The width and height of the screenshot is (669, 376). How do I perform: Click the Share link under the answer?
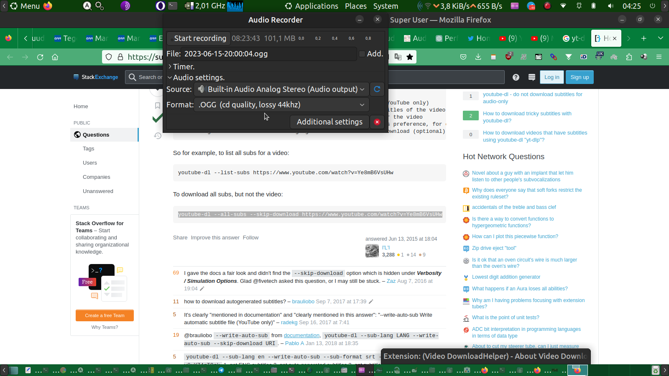coord(180,238)
